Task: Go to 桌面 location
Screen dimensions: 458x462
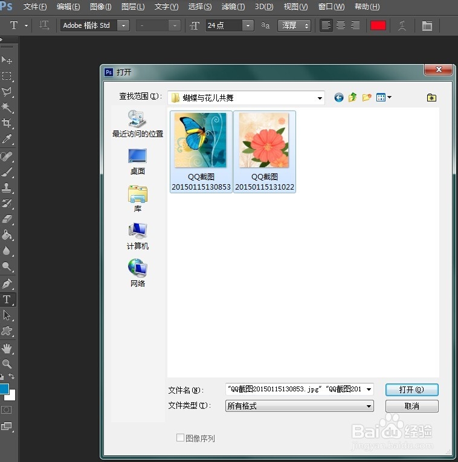Action: pos(138,162)
